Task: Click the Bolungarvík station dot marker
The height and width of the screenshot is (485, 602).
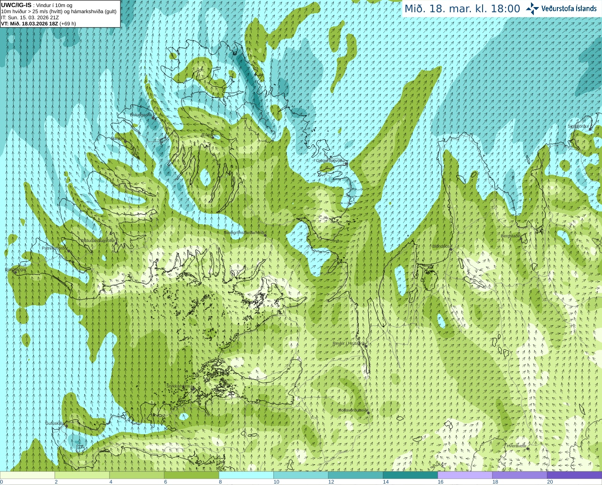Action: click(153, 118)
